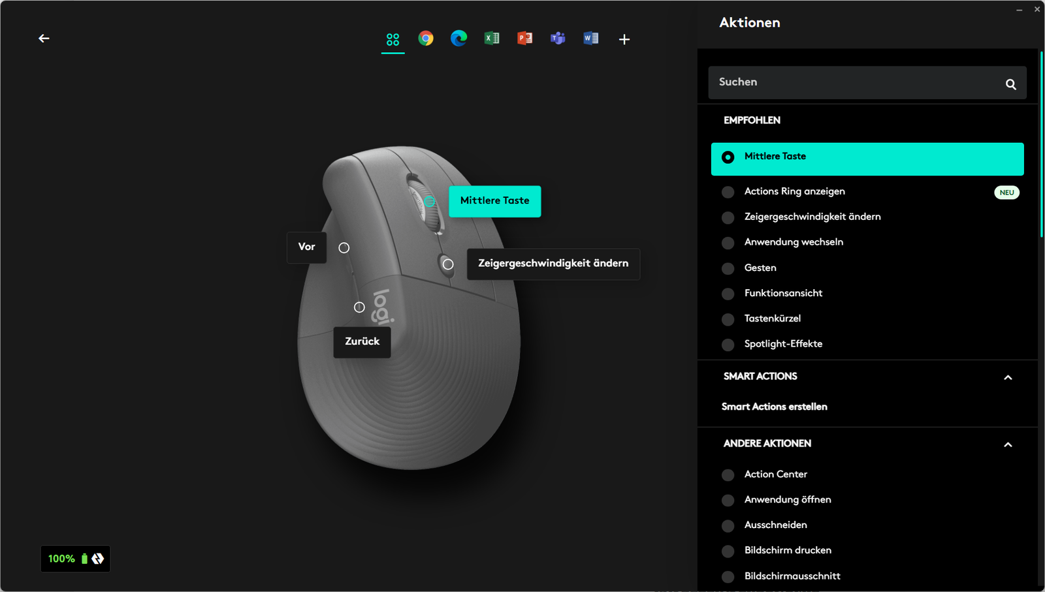The image size is (1045, 592).
Task: Select the back side button marker on the mouse
Action: point(359,307)
